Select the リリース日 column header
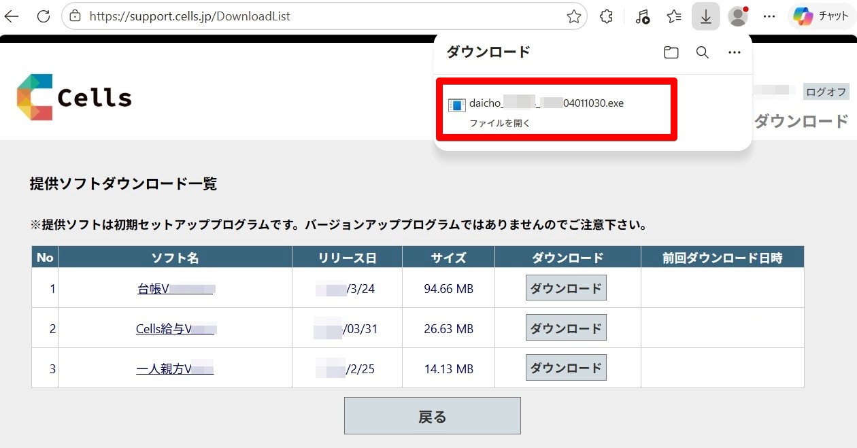The image size is (857, 448). click(348, 258)
